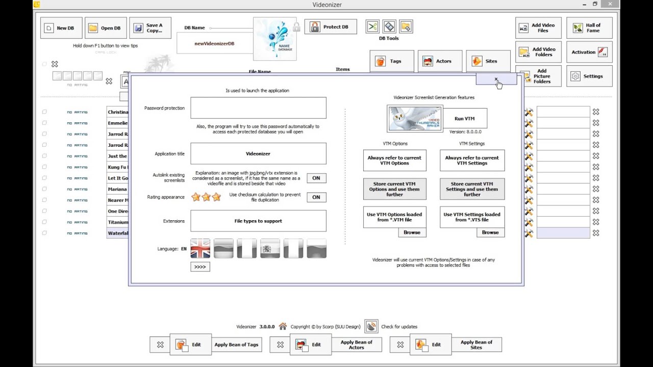Select Use VTM Options loaded from file

[x=394, y=217]
